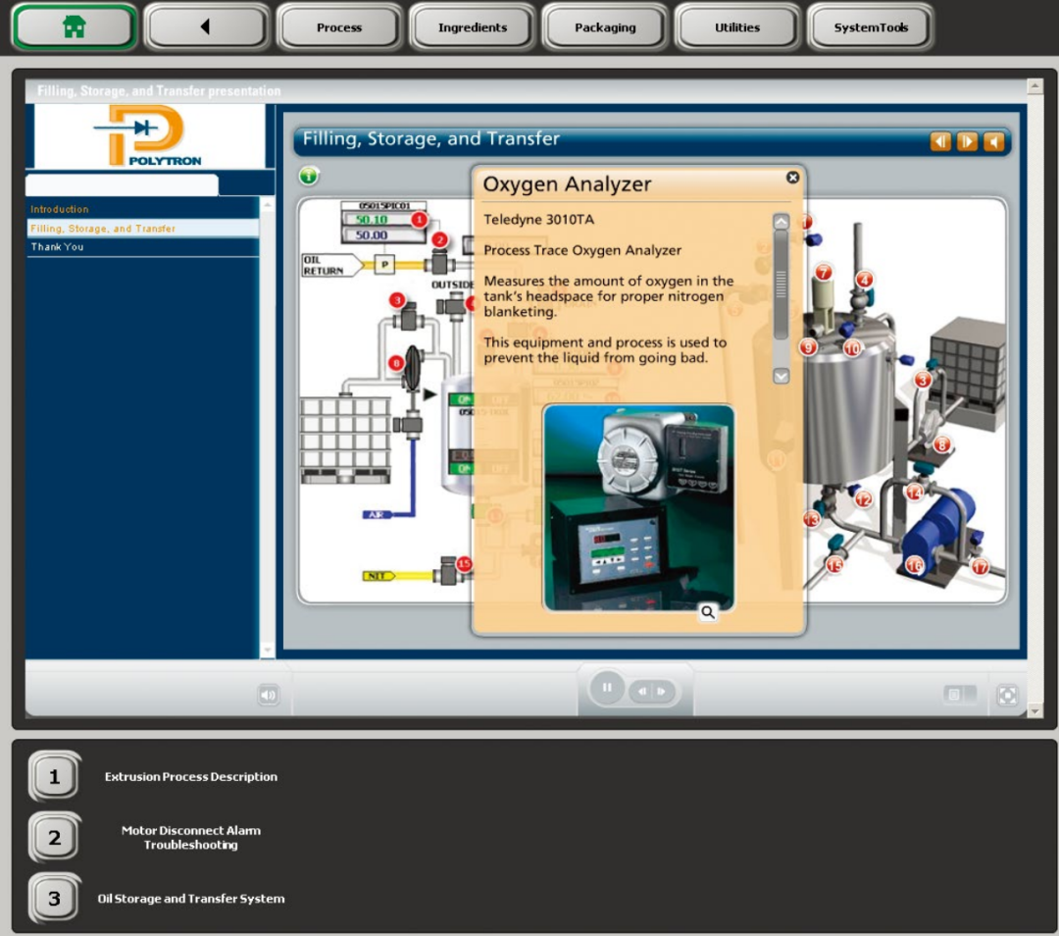Image resolution: width=1059 pixels, height=936 pixels.
Task: Click hotspot 14 on the 3D piping
Action: click(915, 492)
